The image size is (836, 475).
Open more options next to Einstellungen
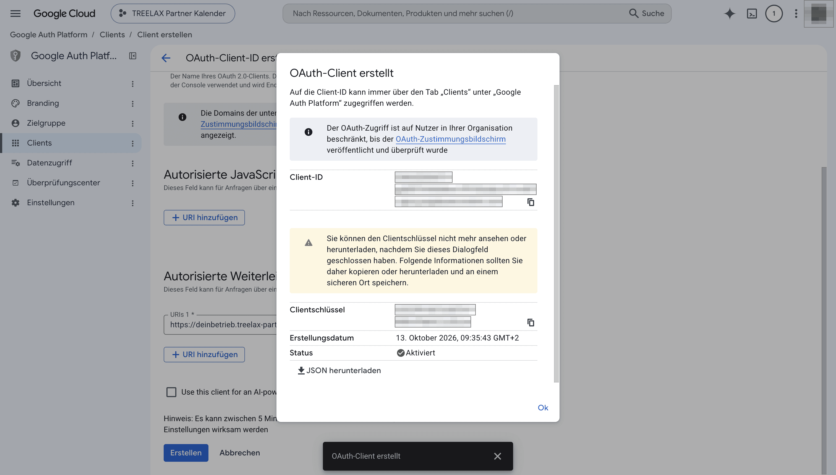click(133, 203)
